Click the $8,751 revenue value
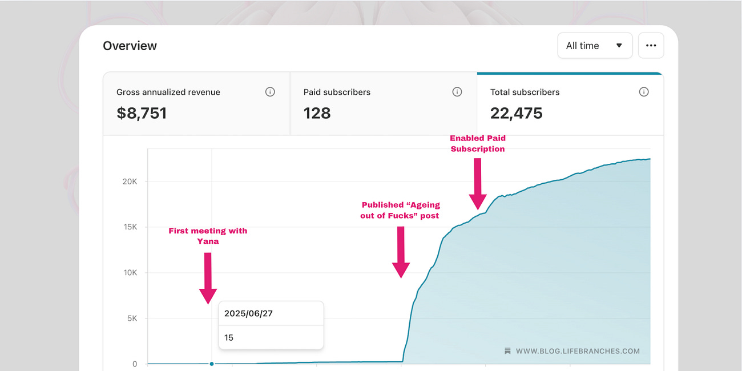 [142, 113]
